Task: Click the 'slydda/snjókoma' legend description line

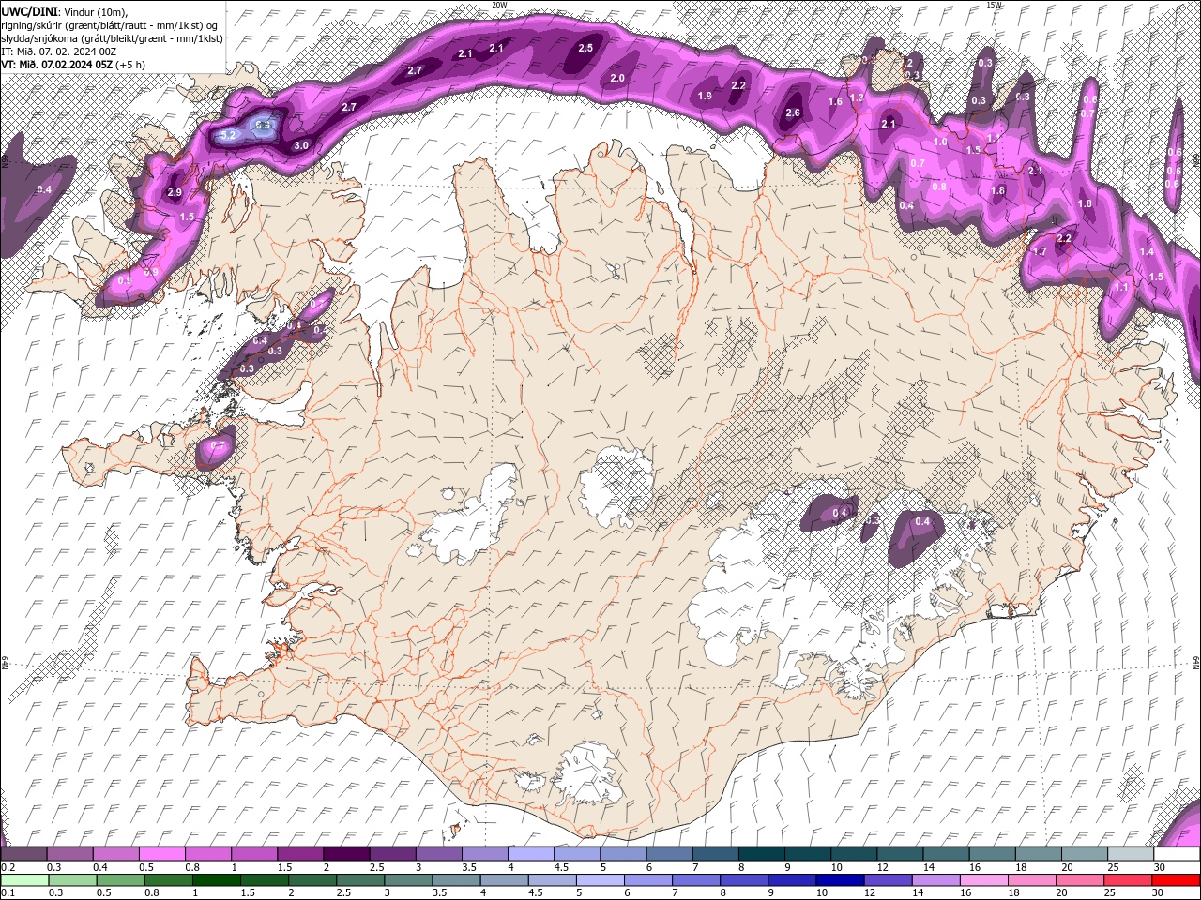Action: [113, 38]
